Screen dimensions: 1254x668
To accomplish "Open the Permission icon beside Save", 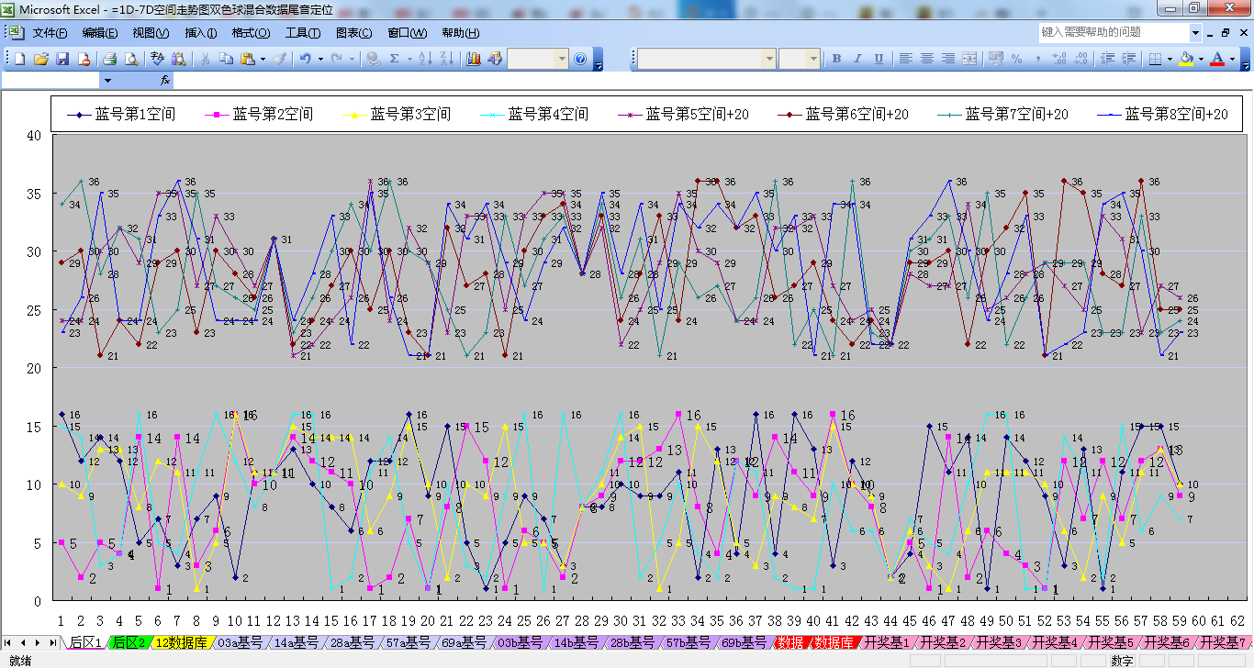I will tap(84, 59).
